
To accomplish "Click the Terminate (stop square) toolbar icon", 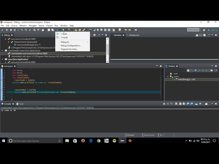I will coord(15,30).
